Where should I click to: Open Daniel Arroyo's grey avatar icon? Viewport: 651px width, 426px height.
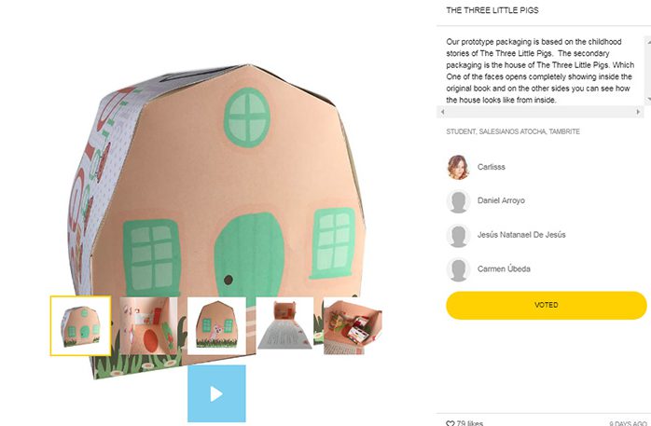(x=458, y=201)
